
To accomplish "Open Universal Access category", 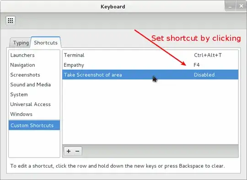I will pyautogui.click(x=34, y=104).
